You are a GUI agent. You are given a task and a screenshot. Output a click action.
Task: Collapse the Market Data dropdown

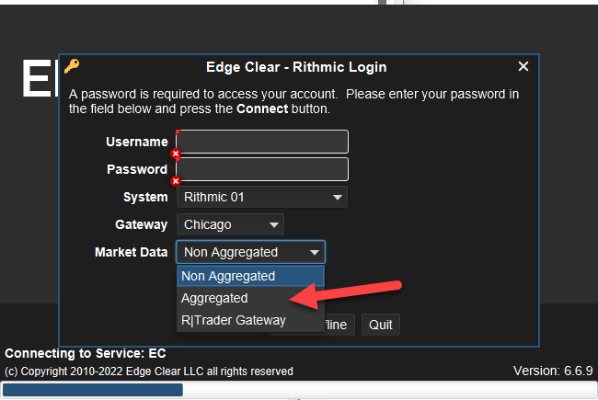pyautogui.click(x=250, y=252)
